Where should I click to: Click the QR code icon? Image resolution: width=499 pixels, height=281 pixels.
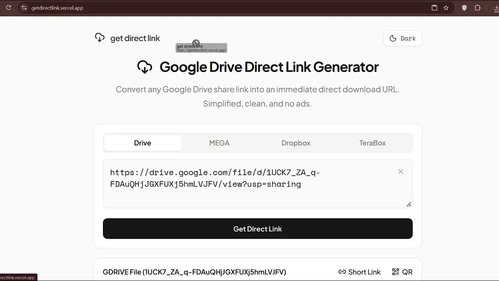396,272
